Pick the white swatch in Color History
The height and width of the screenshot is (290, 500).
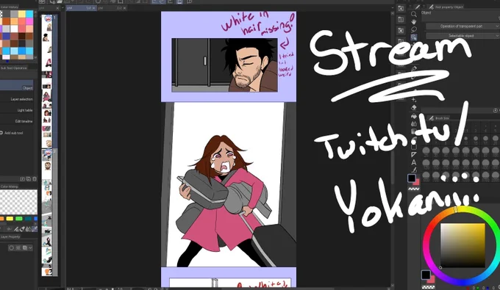point(14,29)
